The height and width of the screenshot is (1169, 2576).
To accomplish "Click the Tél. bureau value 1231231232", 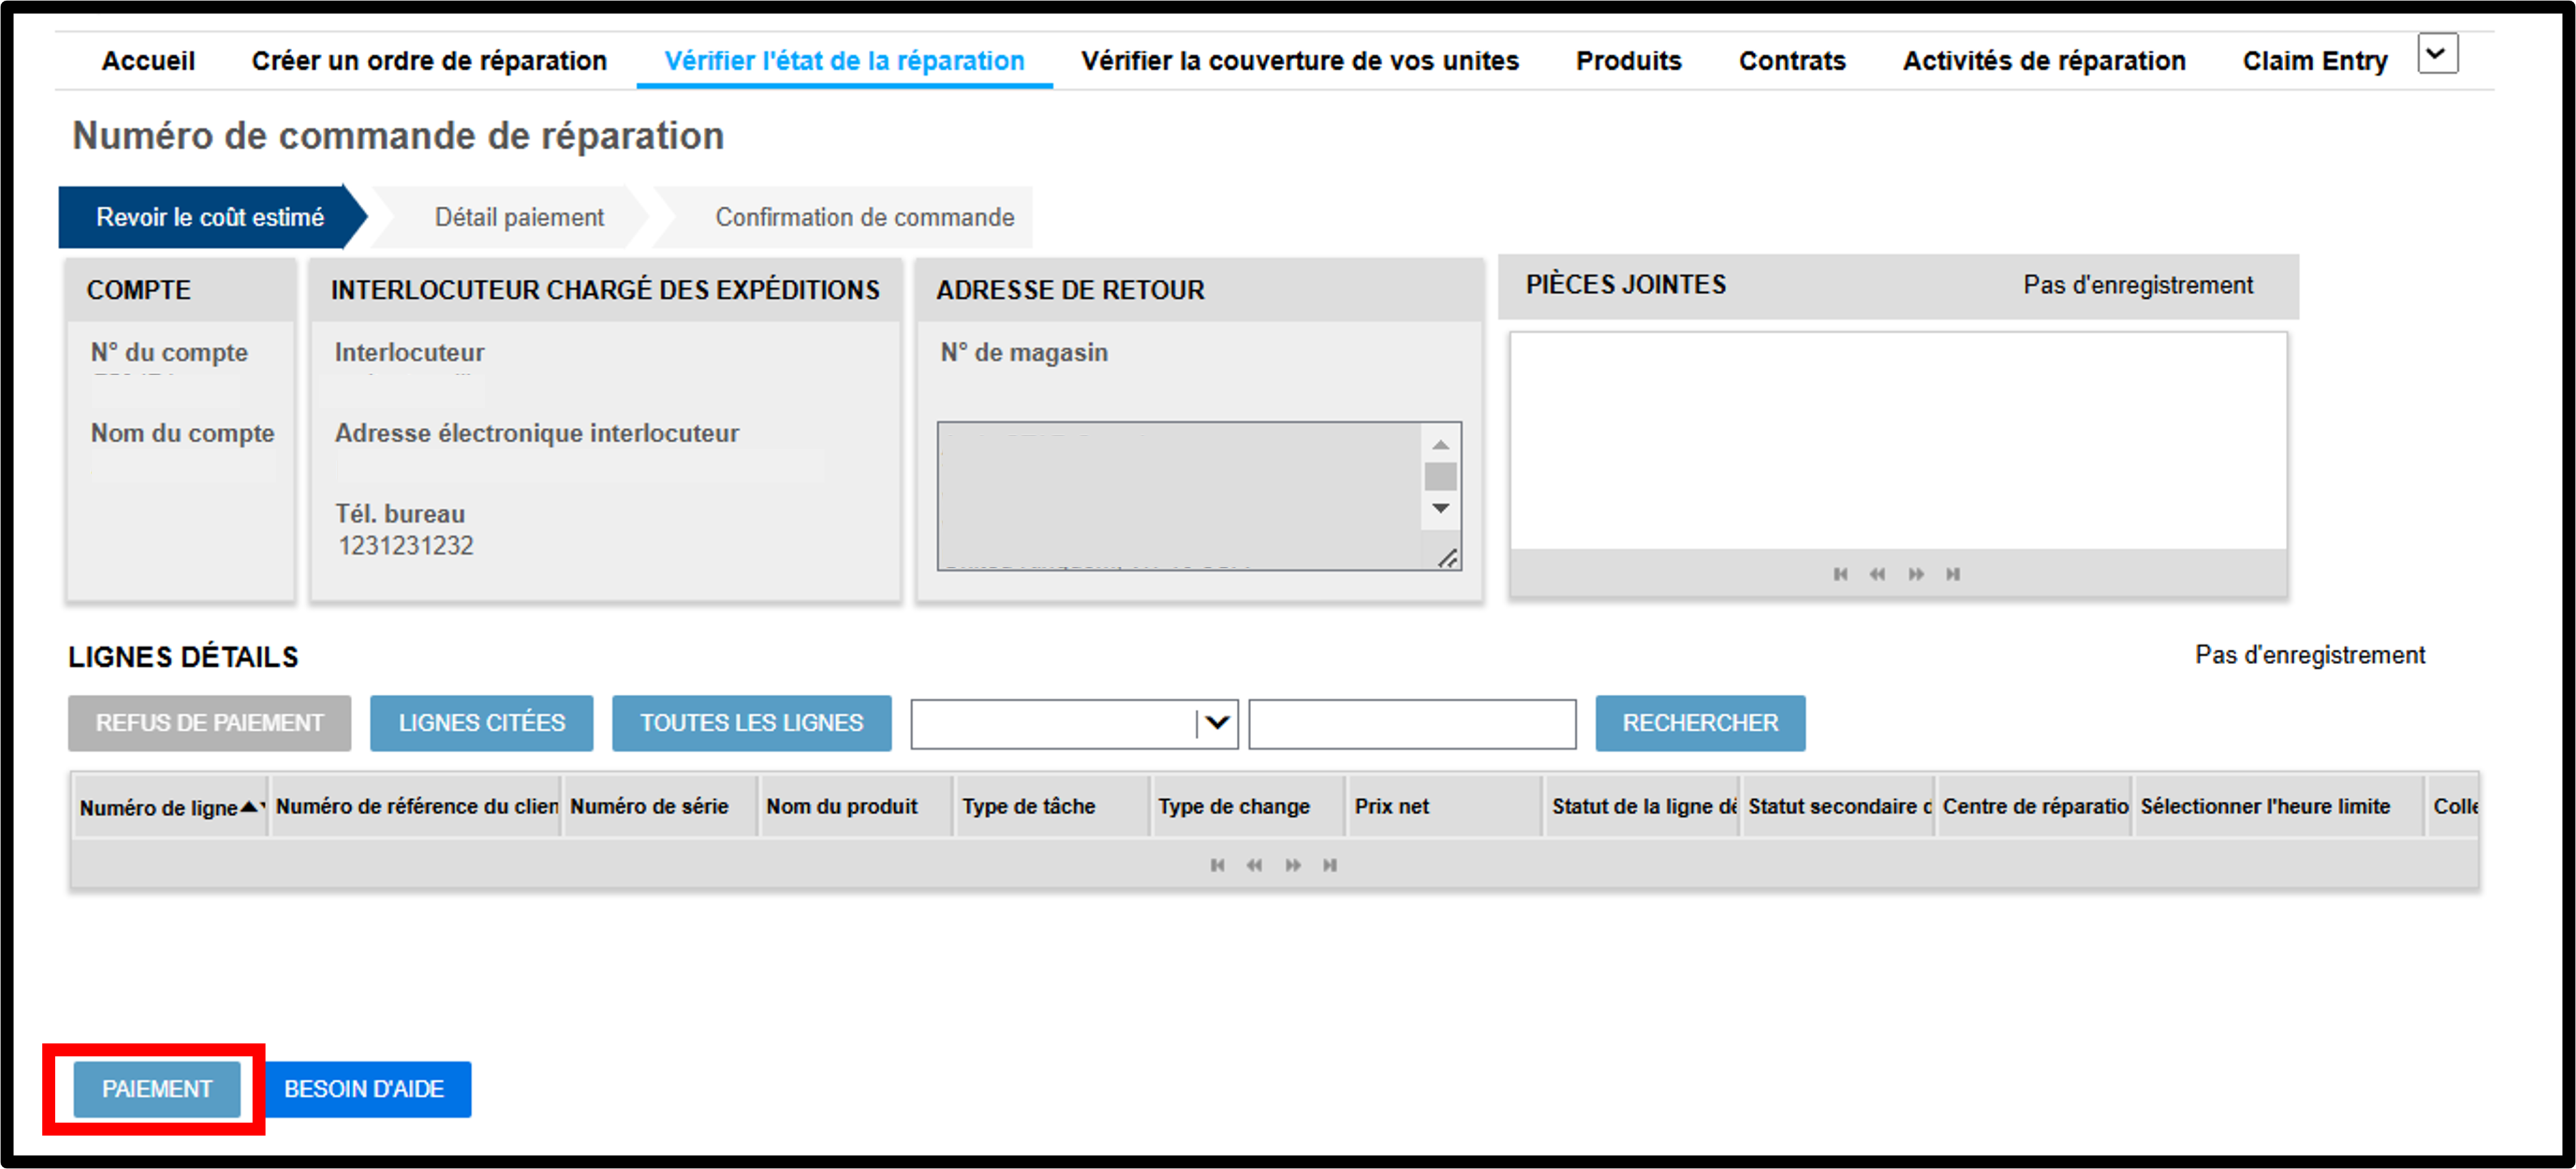I will point(406,546).
